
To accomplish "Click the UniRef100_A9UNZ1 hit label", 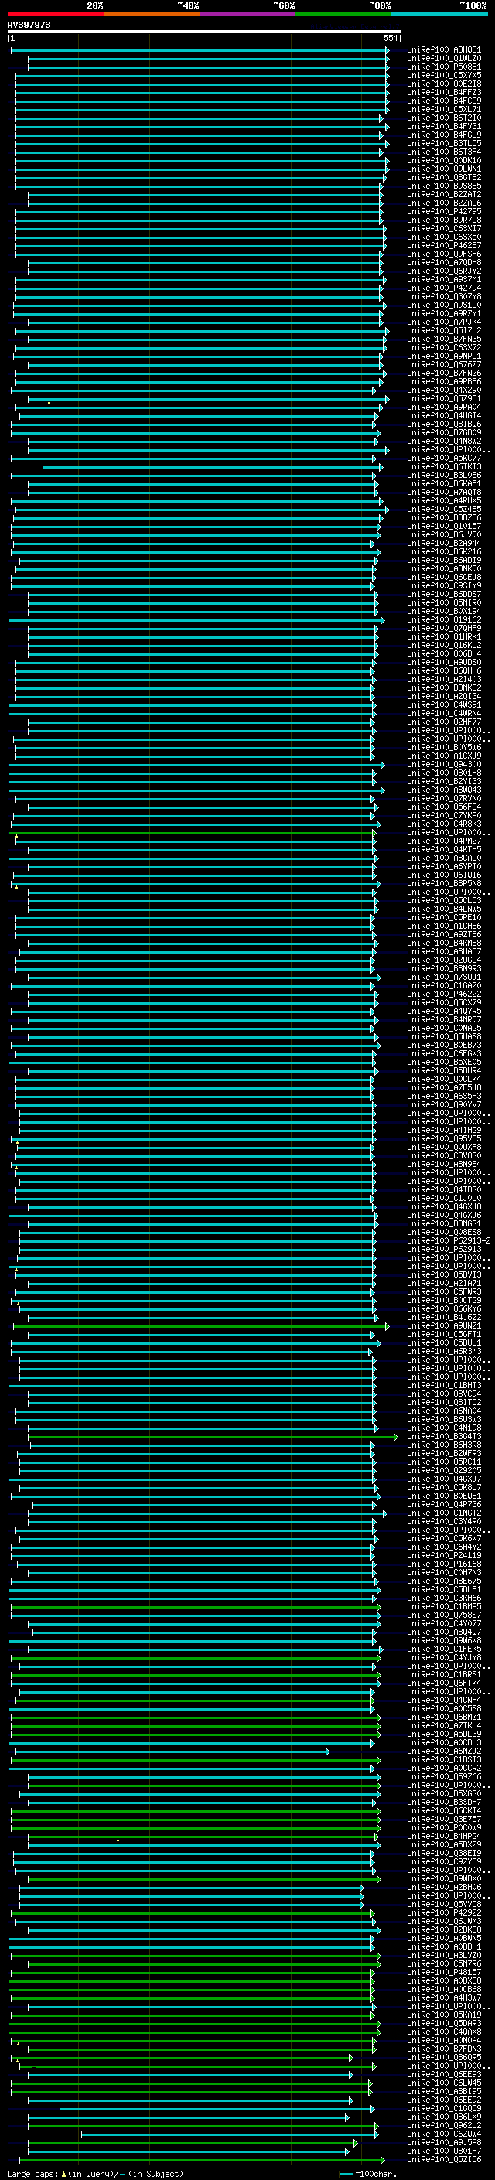I will [443, 1326].
